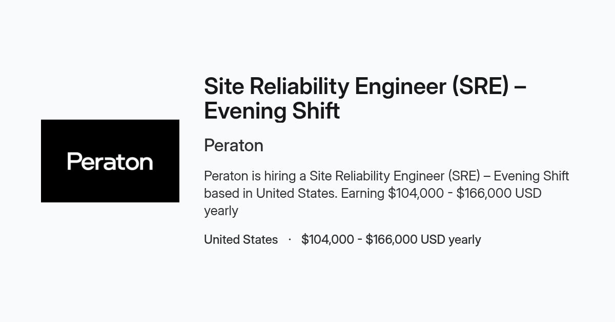This screenshot has width=615, height=322.
Task: Click 'based in United States' in the description
Action: pyautogui.click(x=270, y=193)
